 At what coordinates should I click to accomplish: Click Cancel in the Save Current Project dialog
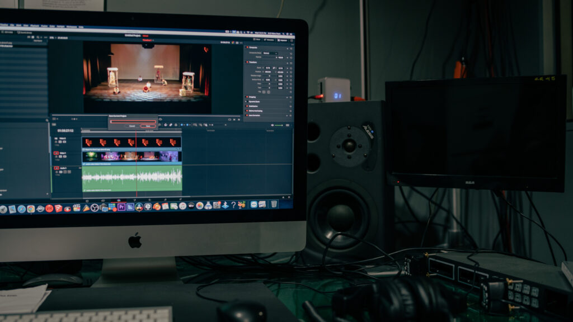click(132, 126)
